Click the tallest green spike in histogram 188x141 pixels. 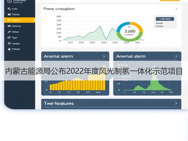coord(154,78)
